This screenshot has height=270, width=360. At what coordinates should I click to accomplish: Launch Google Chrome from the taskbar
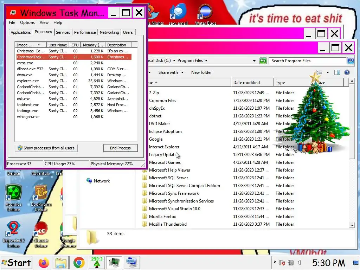pos(79,263)
